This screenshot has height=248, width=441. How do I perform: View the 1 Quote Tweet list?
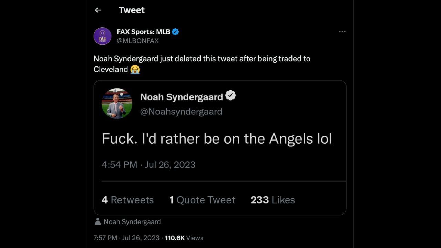202,200
